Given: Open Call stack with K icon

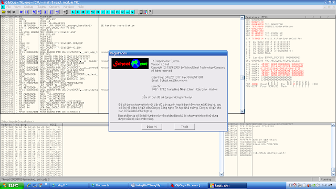Looking at the screenshot, I should 113,12.
